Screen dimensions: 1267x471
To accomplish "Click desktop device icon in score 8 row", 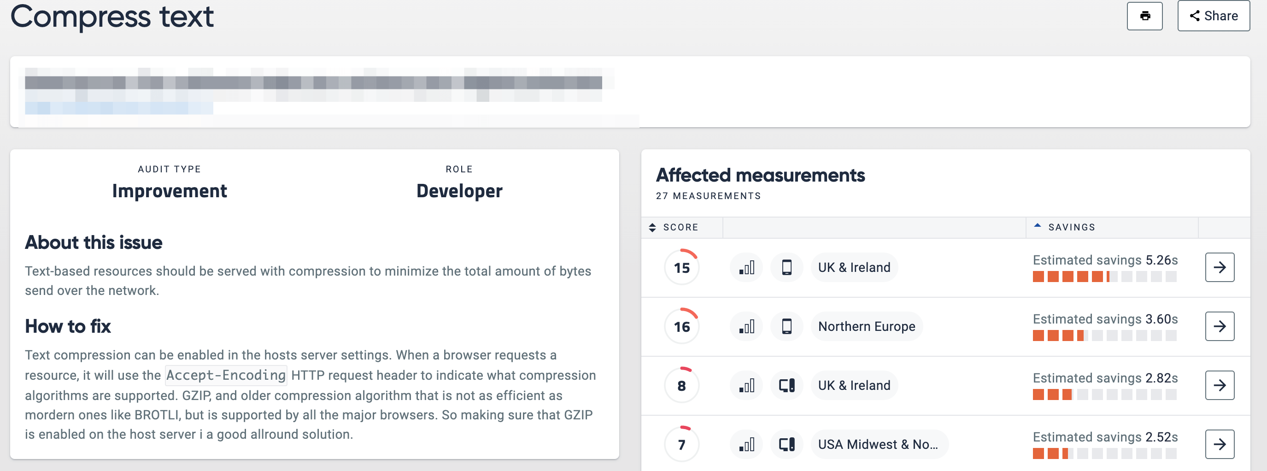I will [786, 385].
